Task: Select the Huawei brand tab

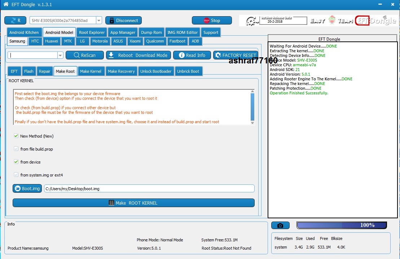Action: coord(52,41)
